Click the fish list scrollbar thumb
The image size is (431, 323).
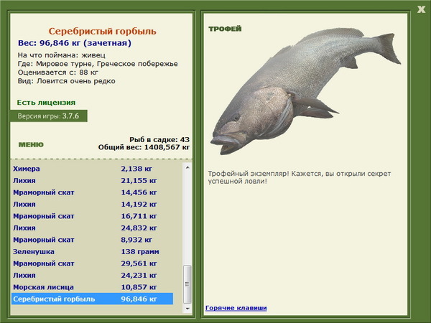188,284
